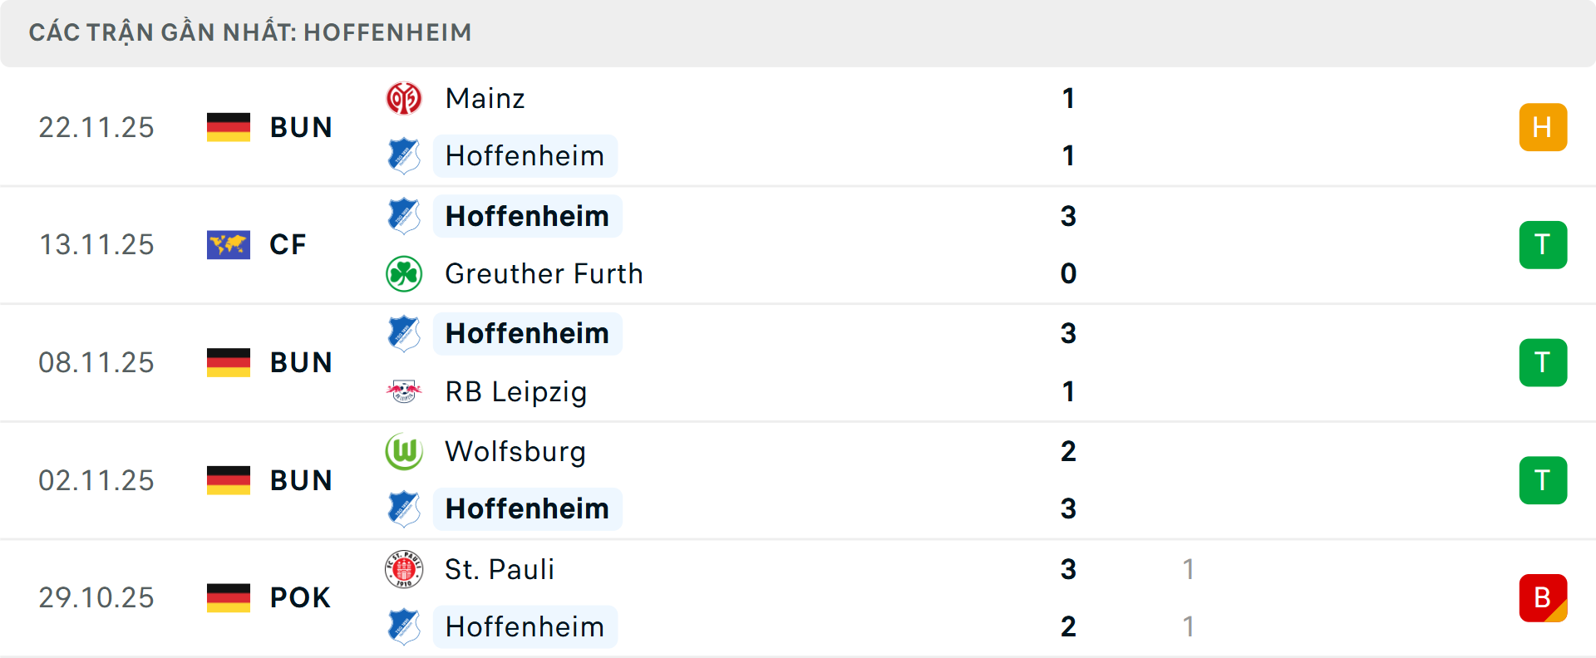Select the orange H draw badge for Mainz match

[1544, 126]
